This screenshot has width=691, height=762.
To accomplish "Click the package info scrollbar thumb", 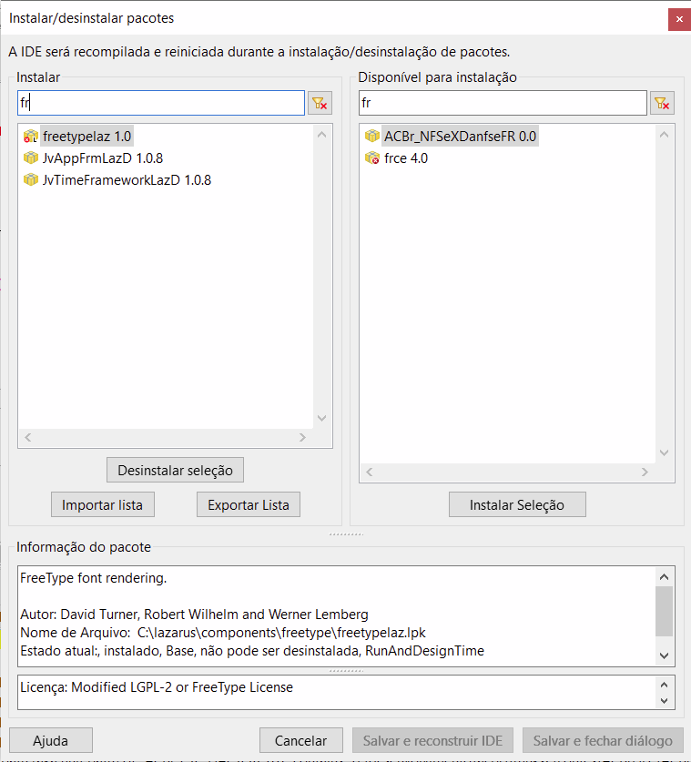I will click(664, 611).
